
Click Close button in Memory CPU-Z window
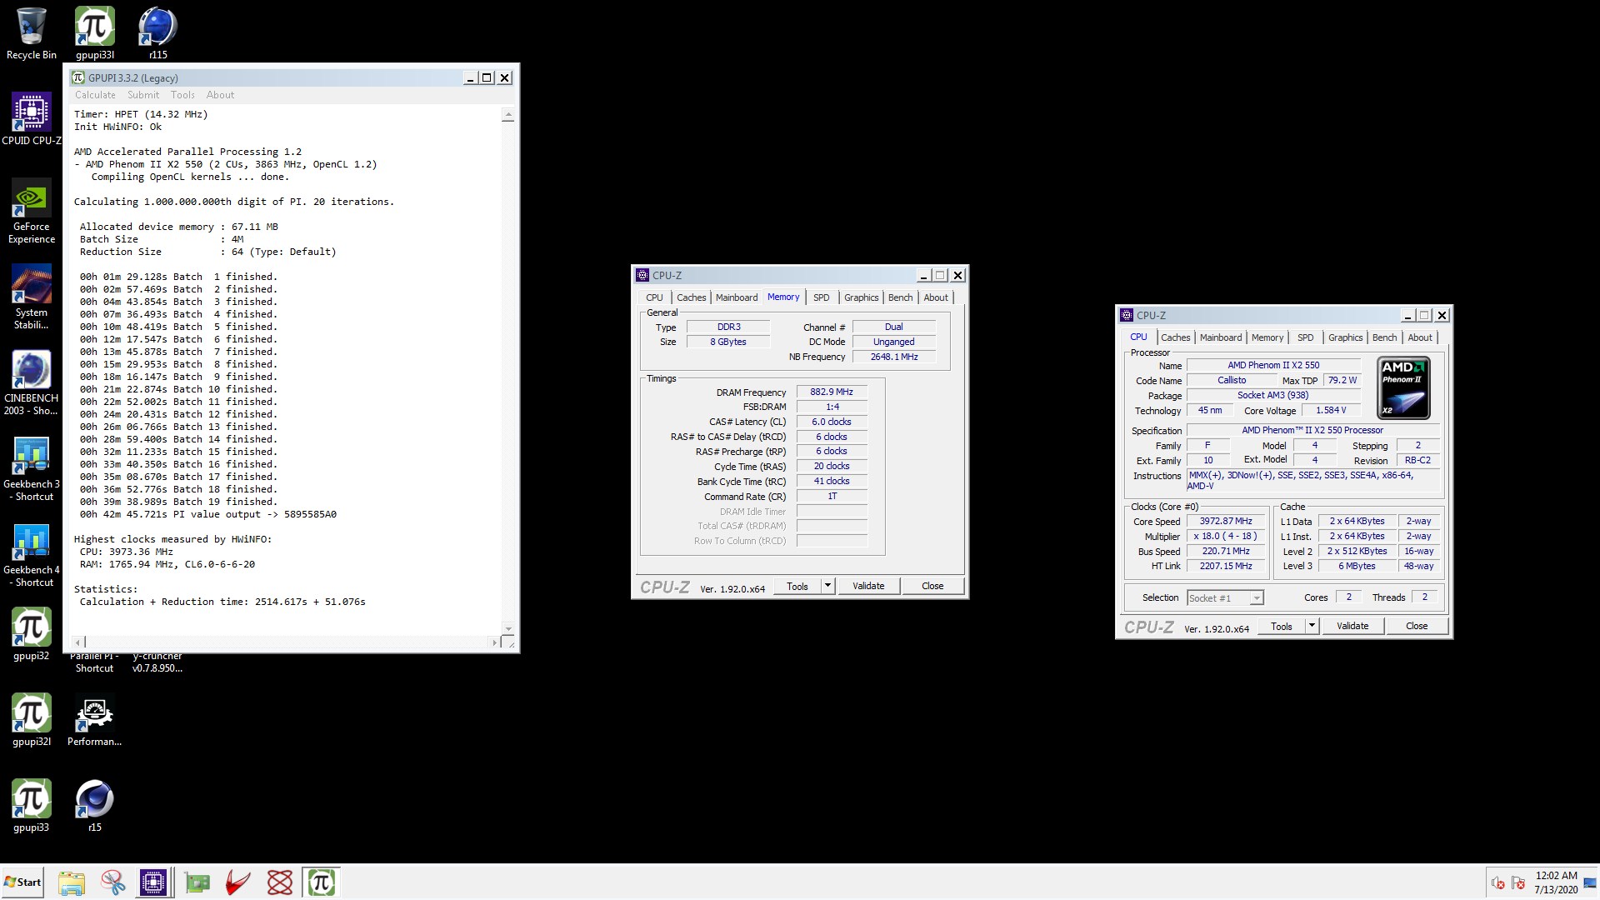pos(932,586)
